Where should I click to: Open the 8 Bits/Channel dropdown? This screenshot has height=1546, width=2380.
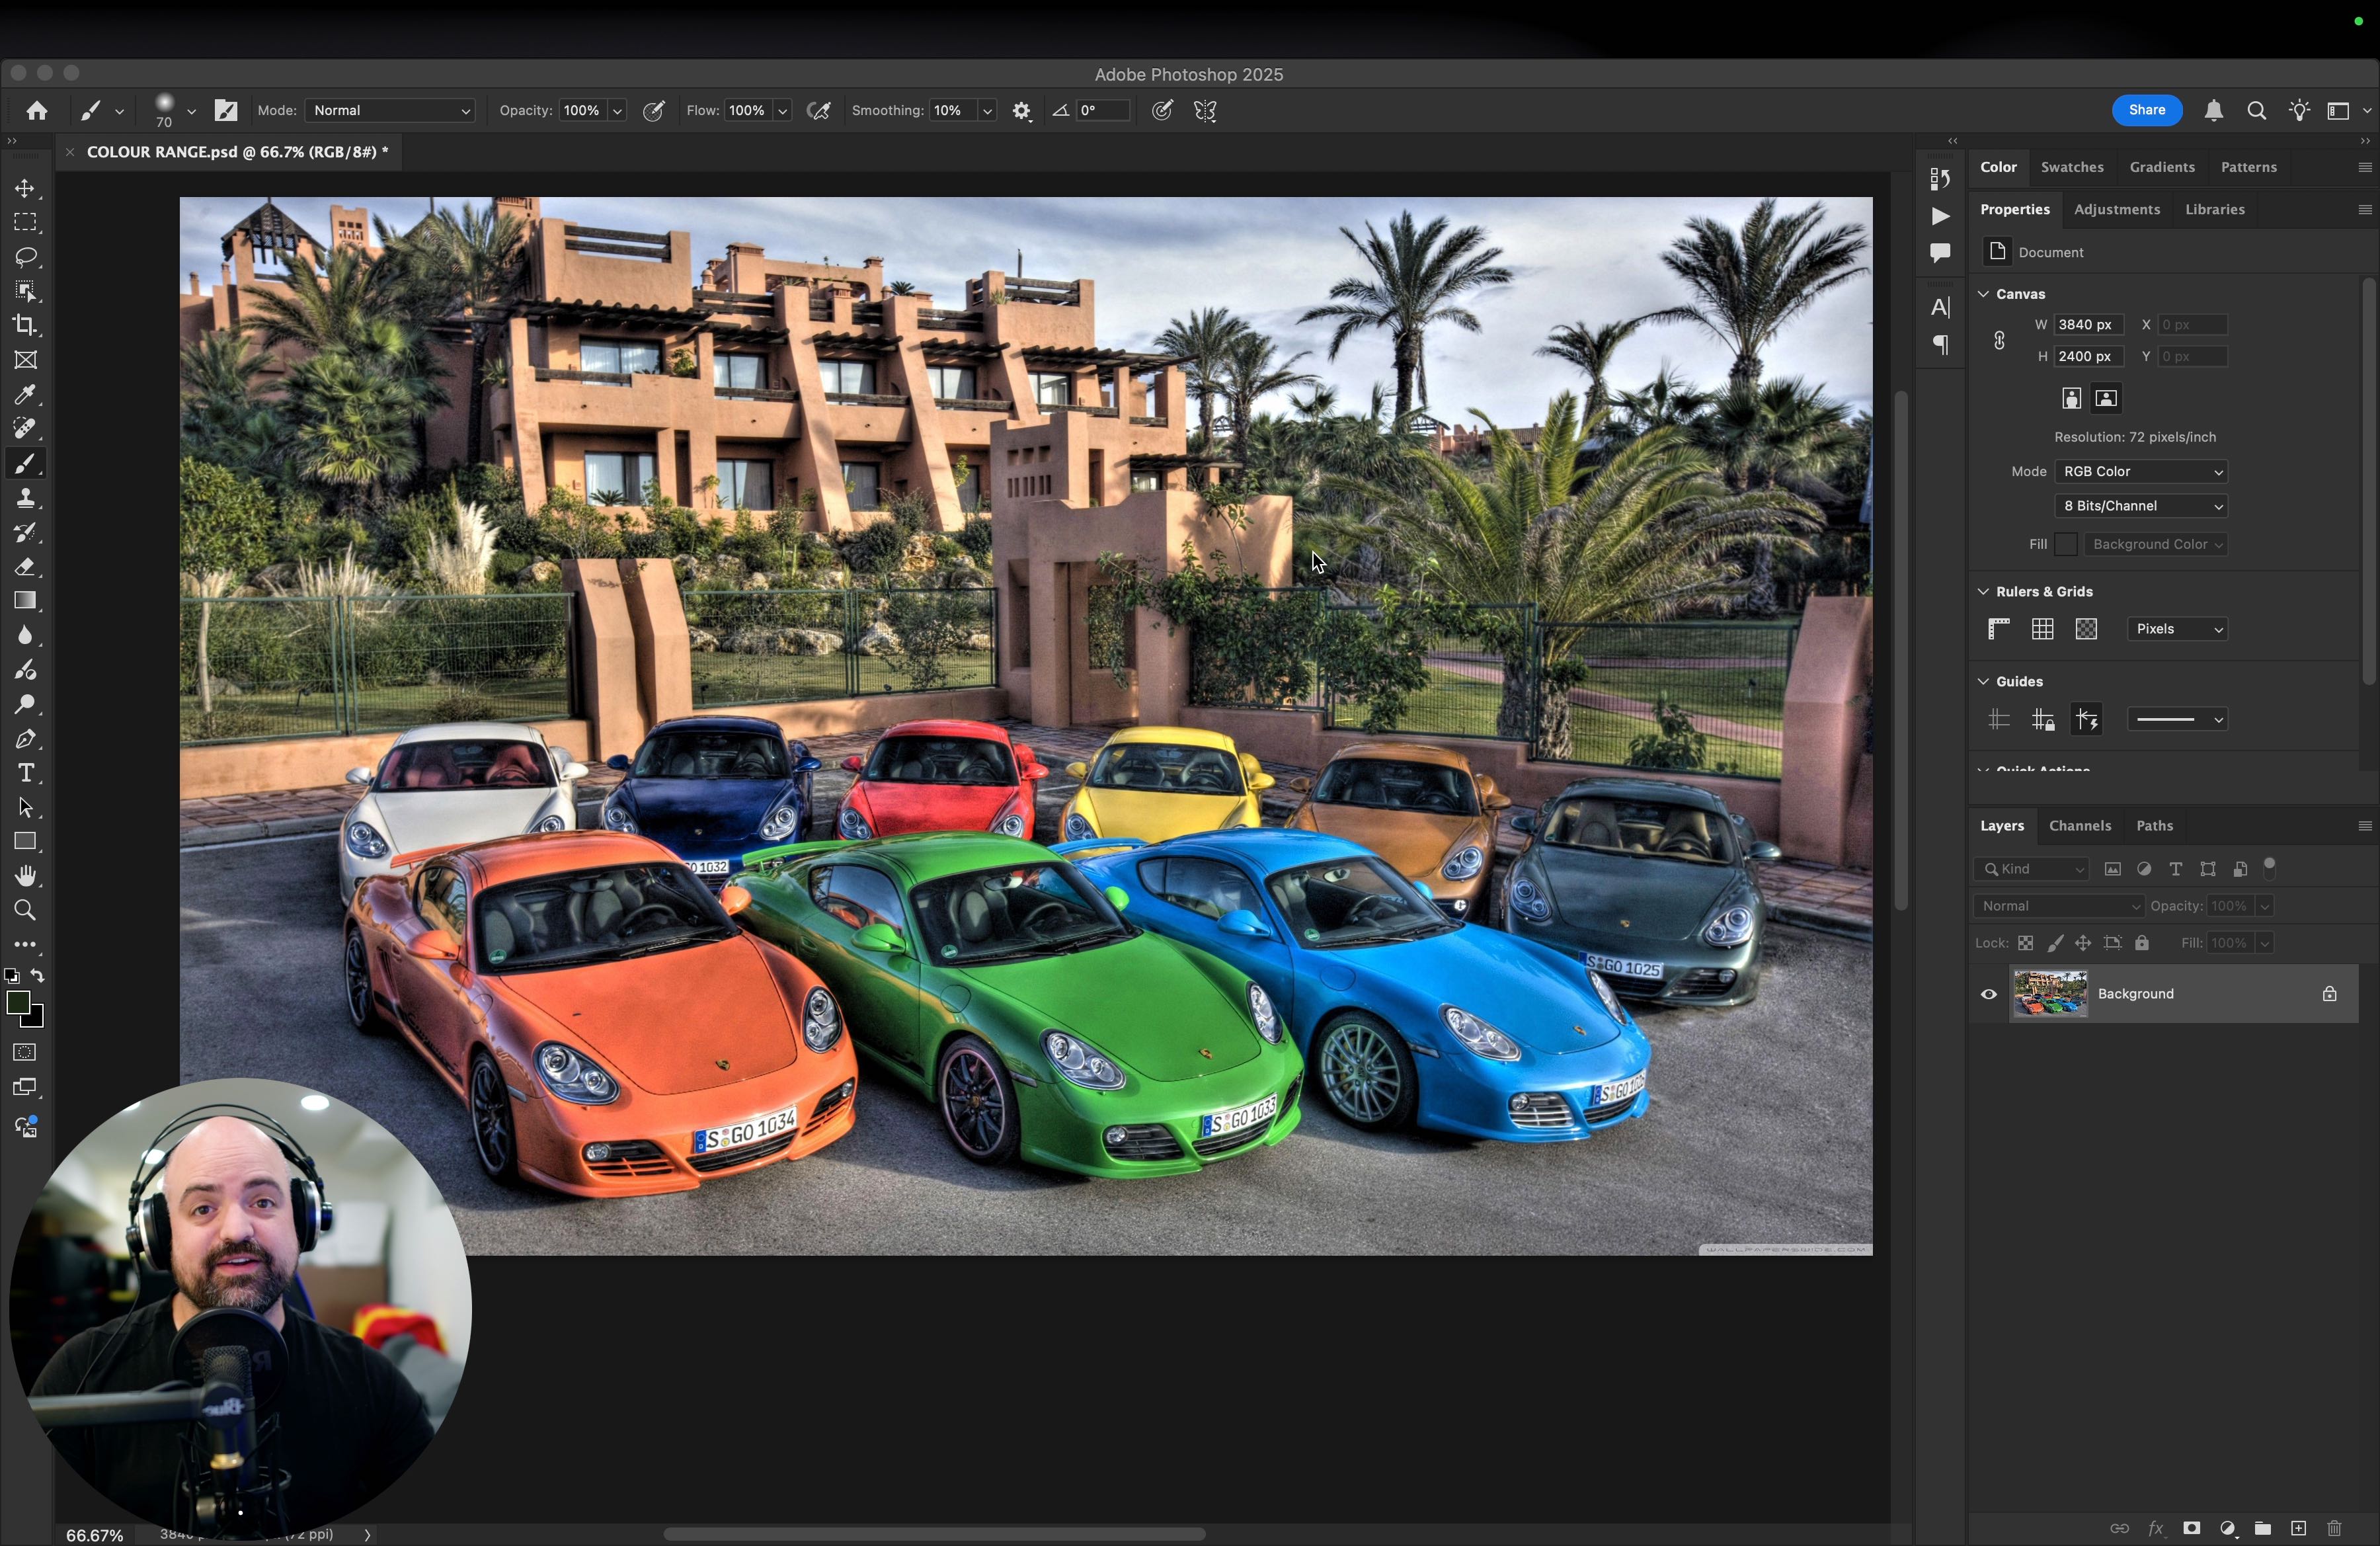coord(2140,506)
